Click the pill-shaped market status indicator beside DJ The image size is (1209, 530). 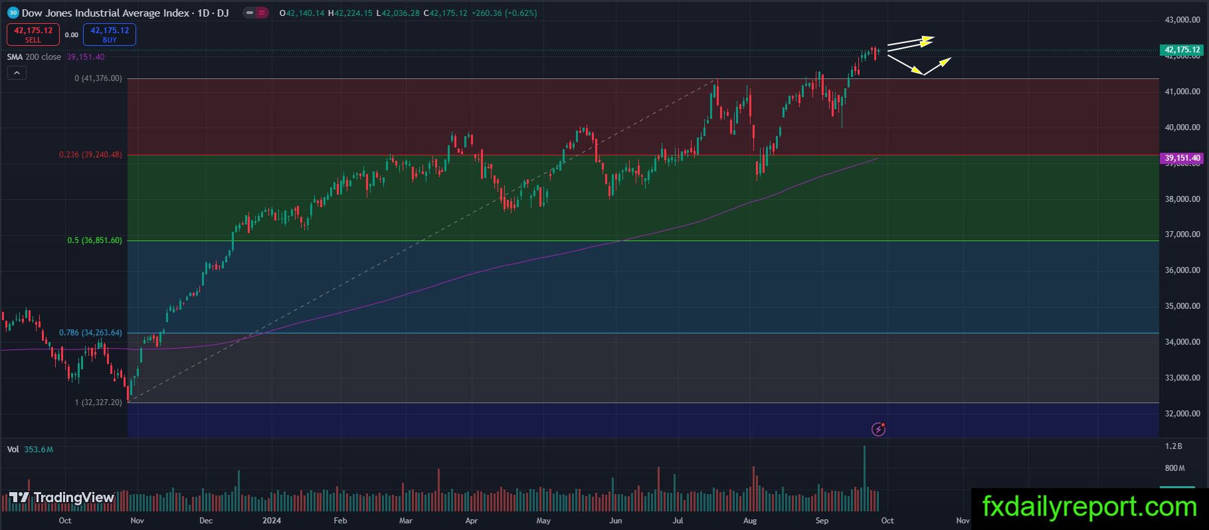point(256,13)
